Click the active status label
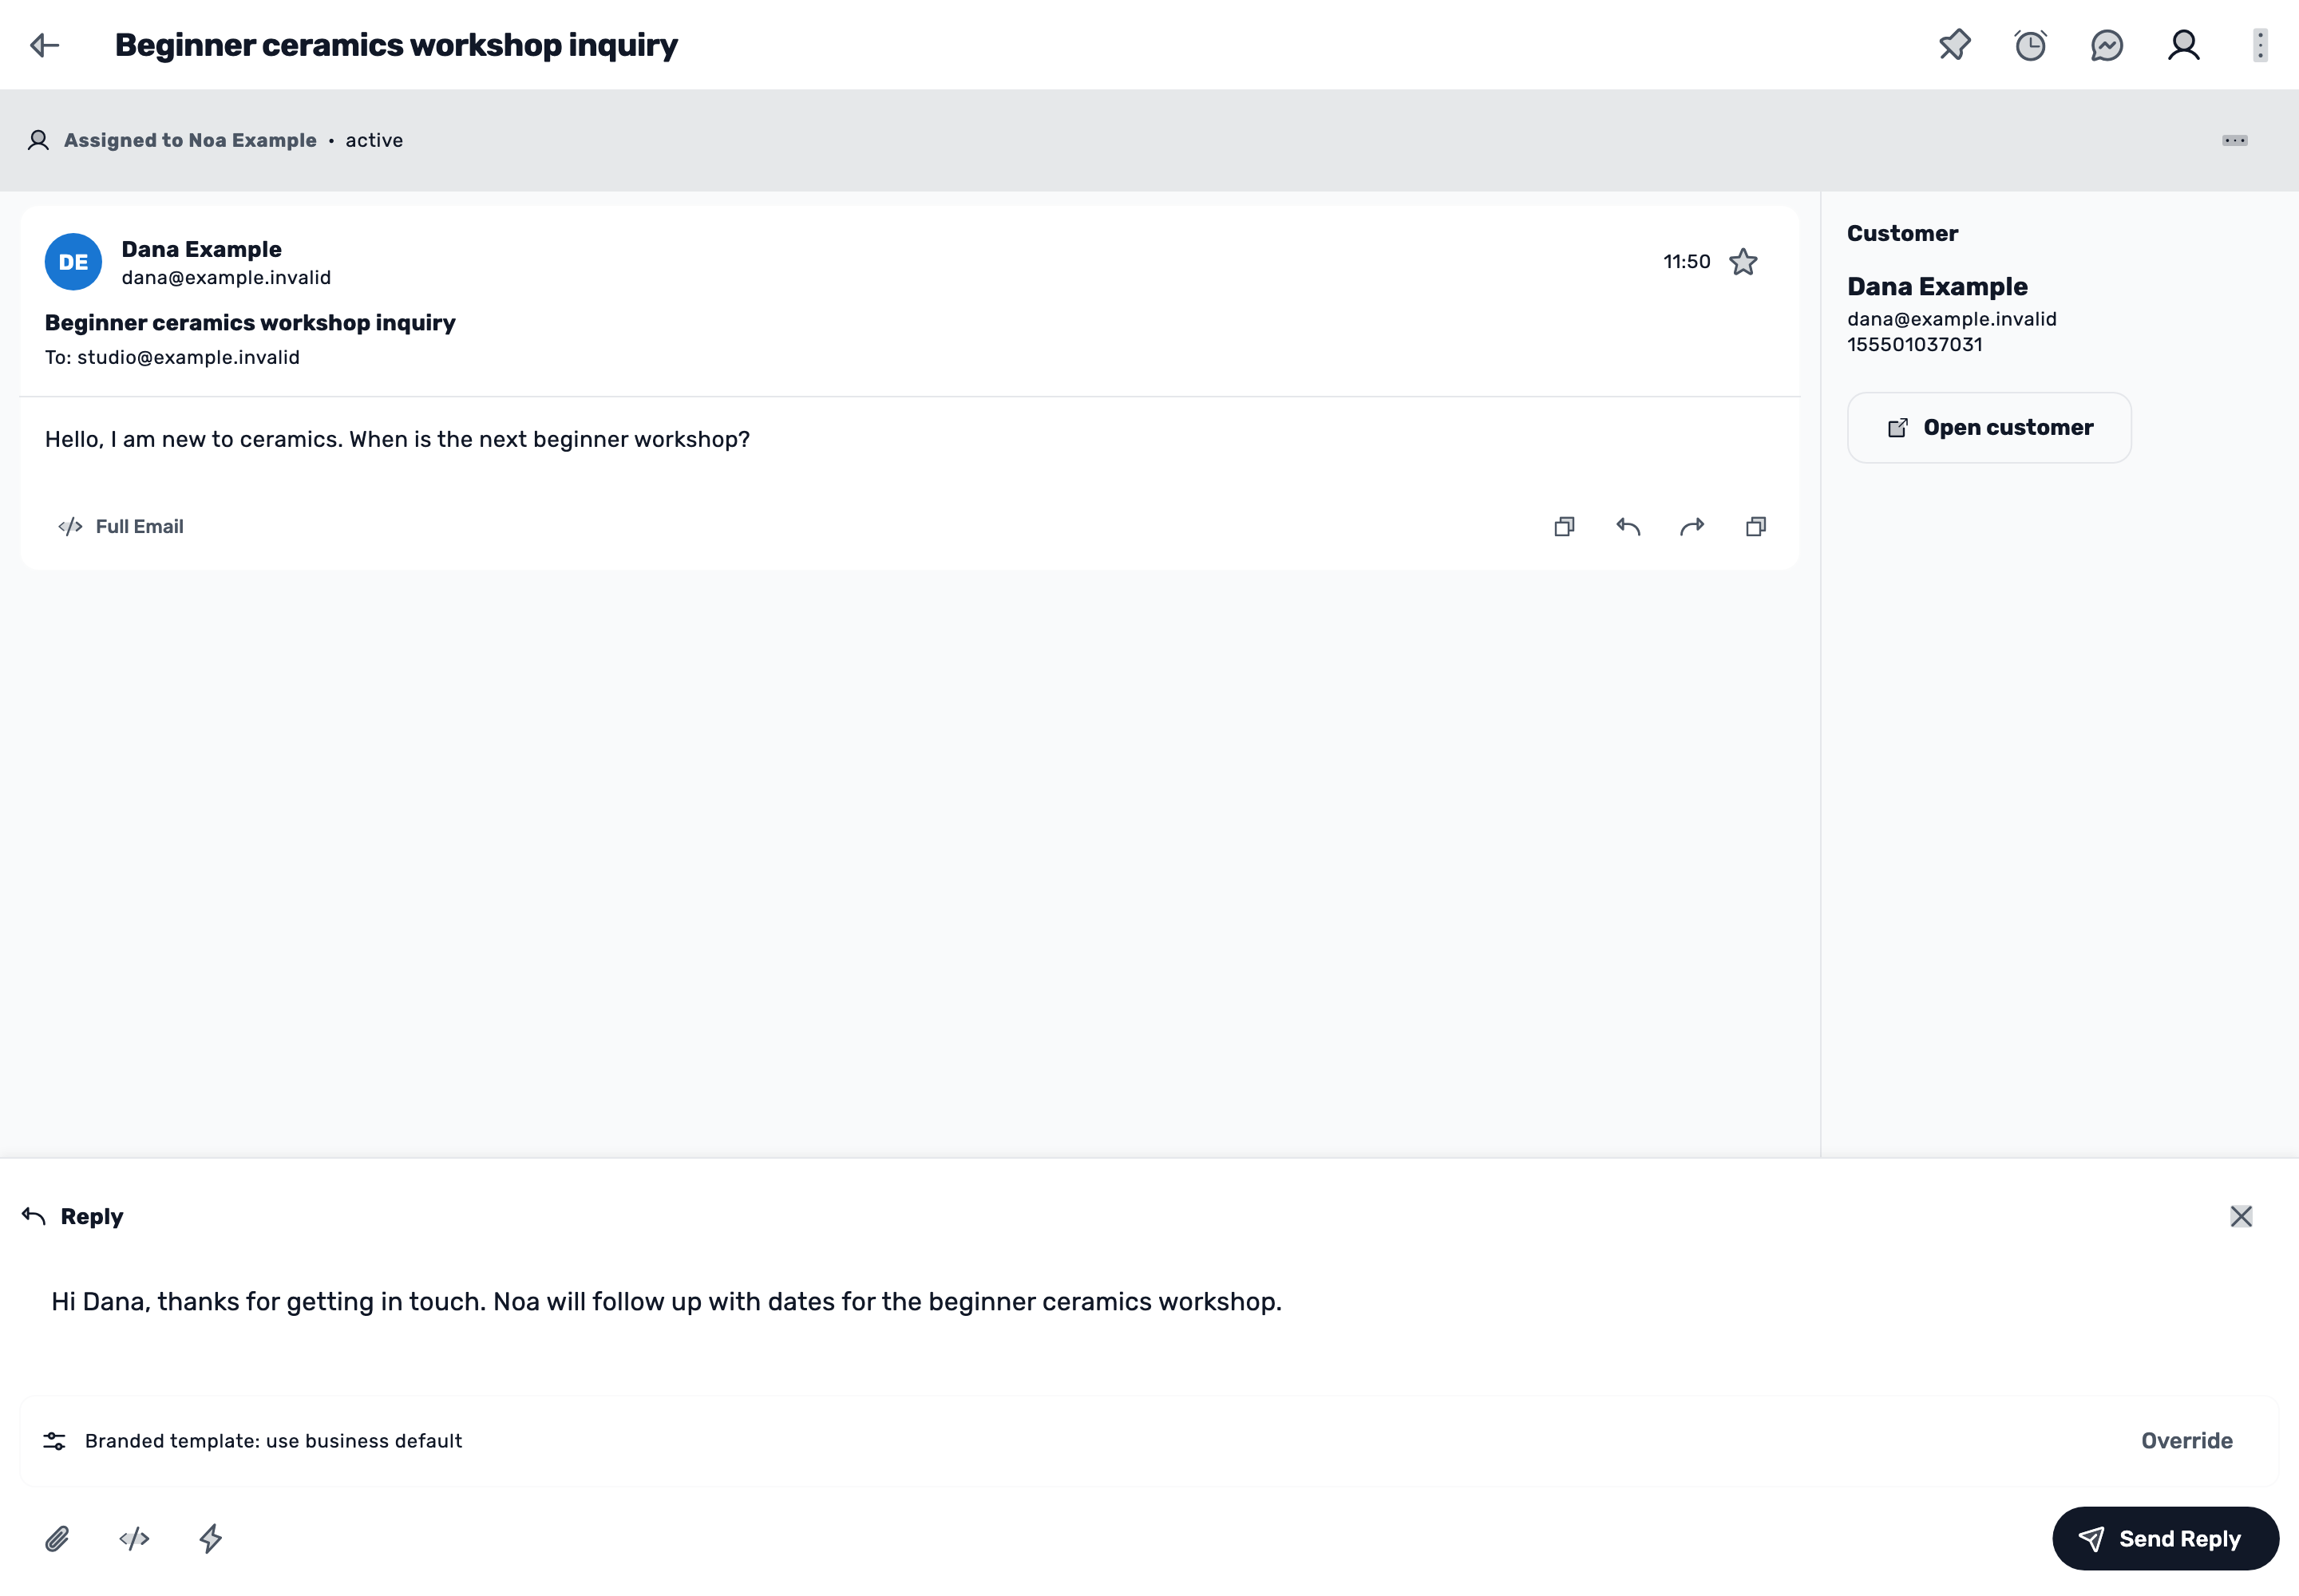The image size is (2299, 1596). [374, 140]
